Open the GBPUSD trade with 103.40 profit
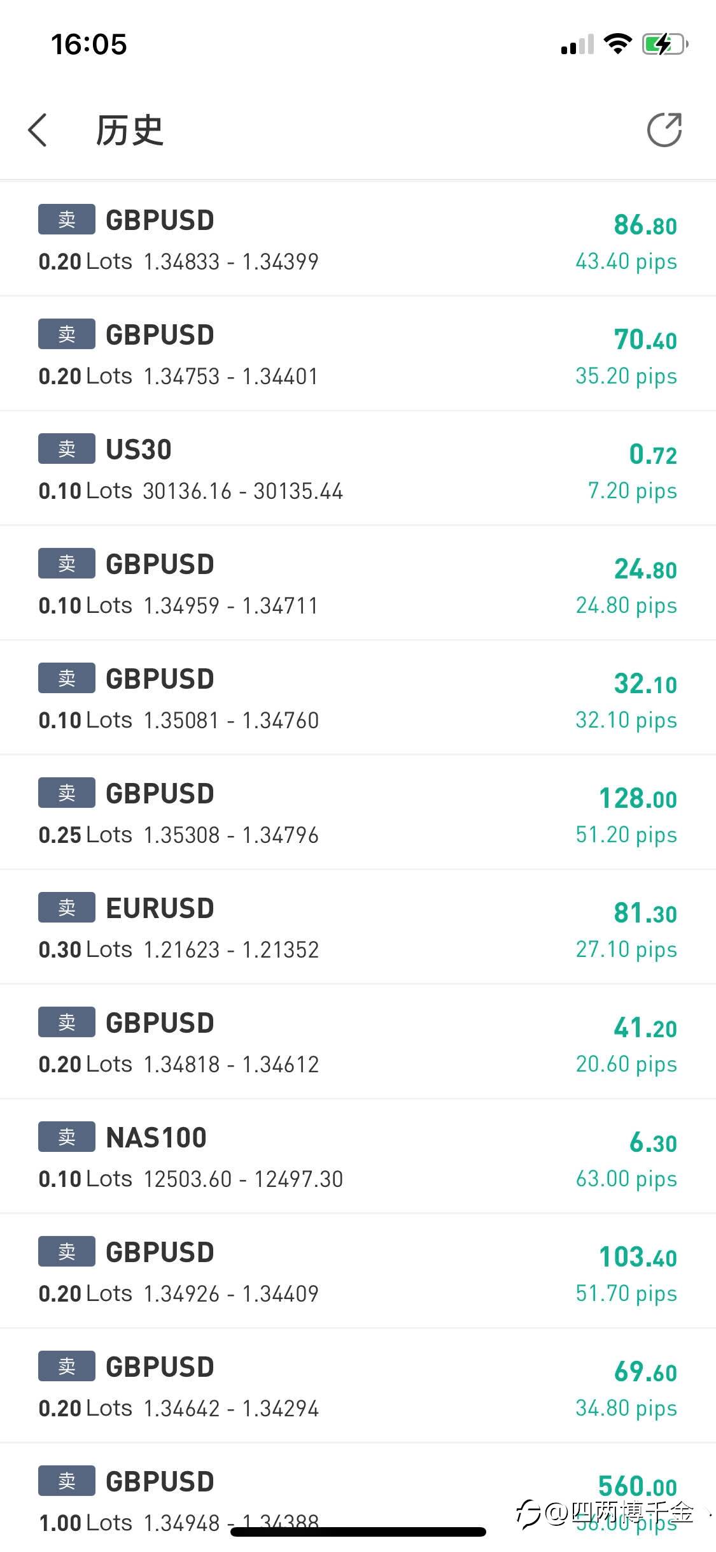Image resolution: width=716 pixels, height=1552 pixels. 358,1272
